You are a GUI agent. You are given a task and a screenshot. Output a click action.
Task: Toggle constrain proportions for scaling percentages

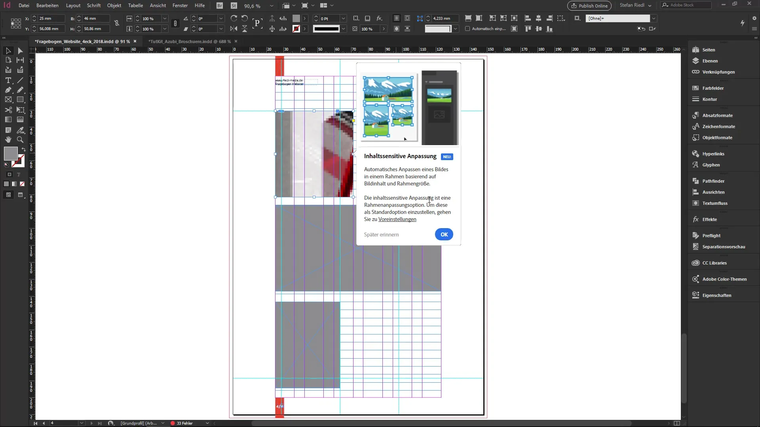coord(175,24)
